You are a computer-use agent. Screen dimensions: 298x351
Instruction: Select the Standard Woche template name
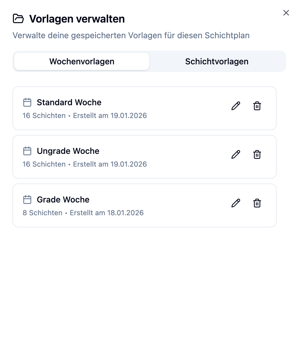(x=69, y=103)
